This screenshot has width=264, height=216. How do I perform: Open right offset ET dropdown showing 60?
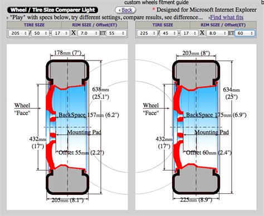[245, 33]
